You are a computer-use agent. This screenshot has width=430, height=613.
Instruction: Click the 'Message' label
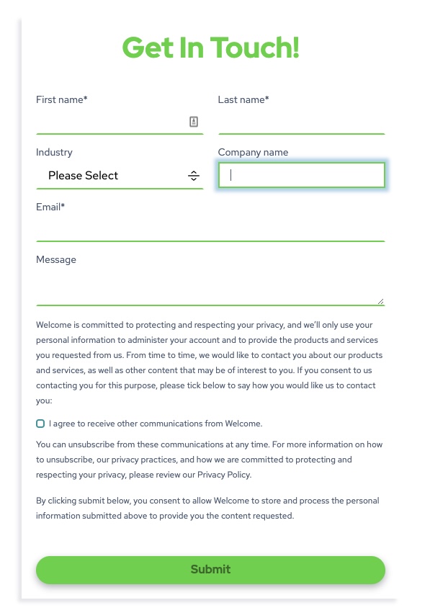56,259
